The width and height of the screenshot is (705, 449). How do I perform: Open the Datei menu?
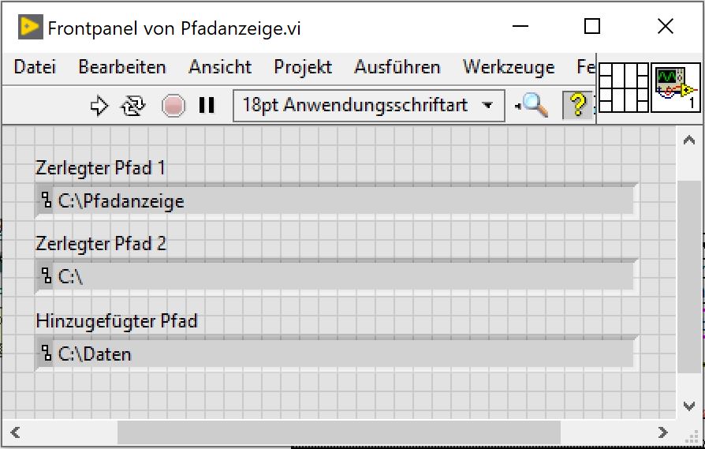click(x=35, y=67)
